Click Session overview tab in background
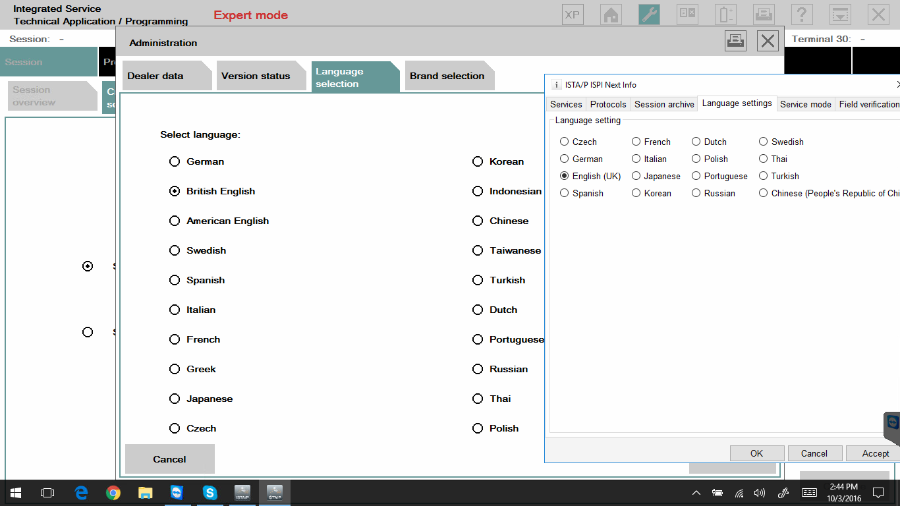Viewport: 900px width, 506px height. [53, 96]
